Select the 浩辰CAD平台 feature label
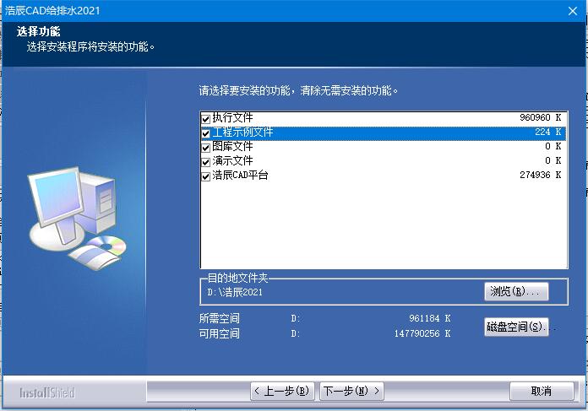Image resolution: width=588 pixels, height=411 pixels. tap(240, 175)
